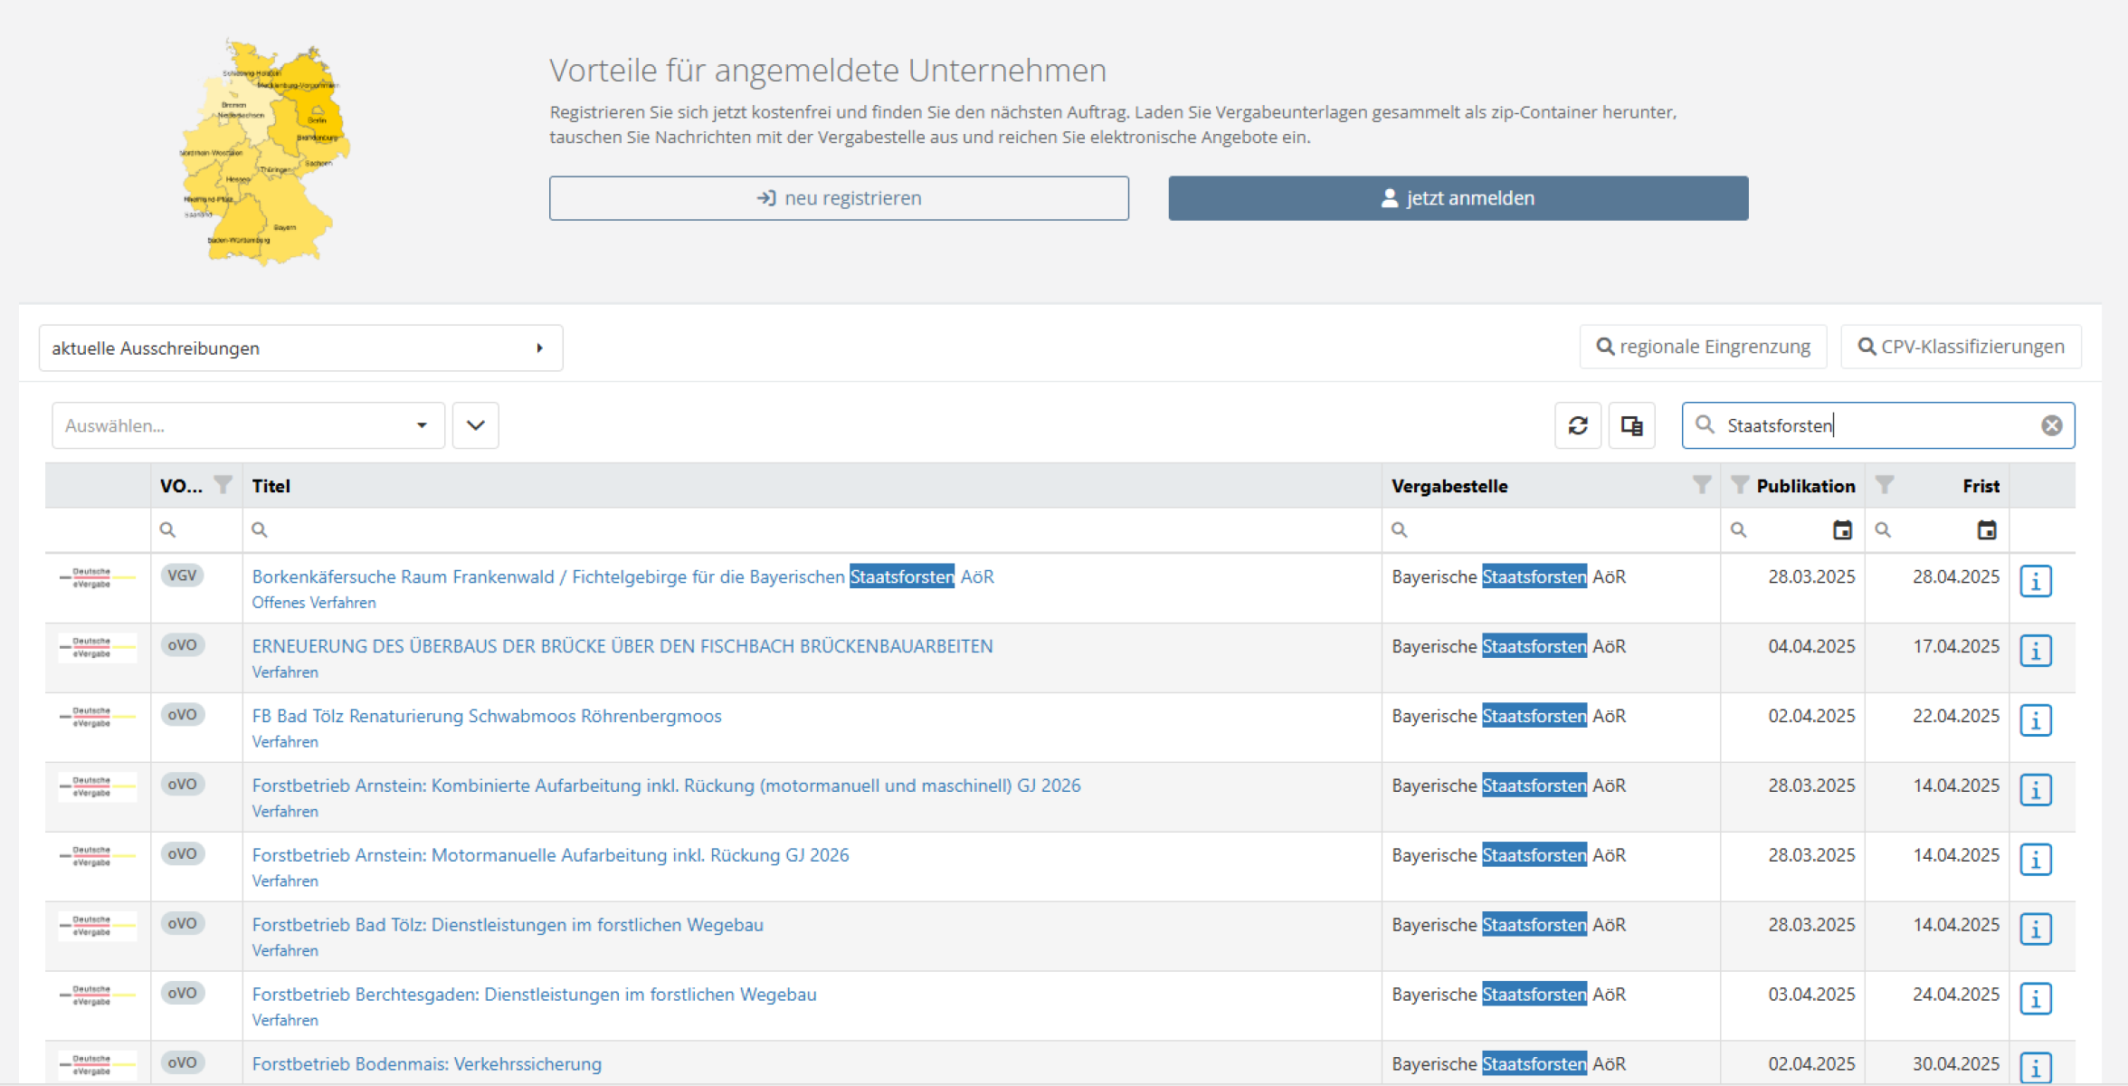This screenshot has height=1086, width=2128.
Task: Toggle the Publikation column filter funnel
Action: point(1739,485)
